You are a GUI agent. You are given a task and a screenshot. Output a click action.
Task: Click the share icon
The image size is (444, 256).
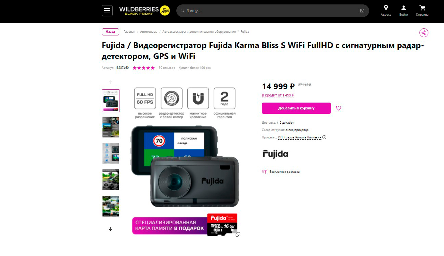tap(424, 33)
